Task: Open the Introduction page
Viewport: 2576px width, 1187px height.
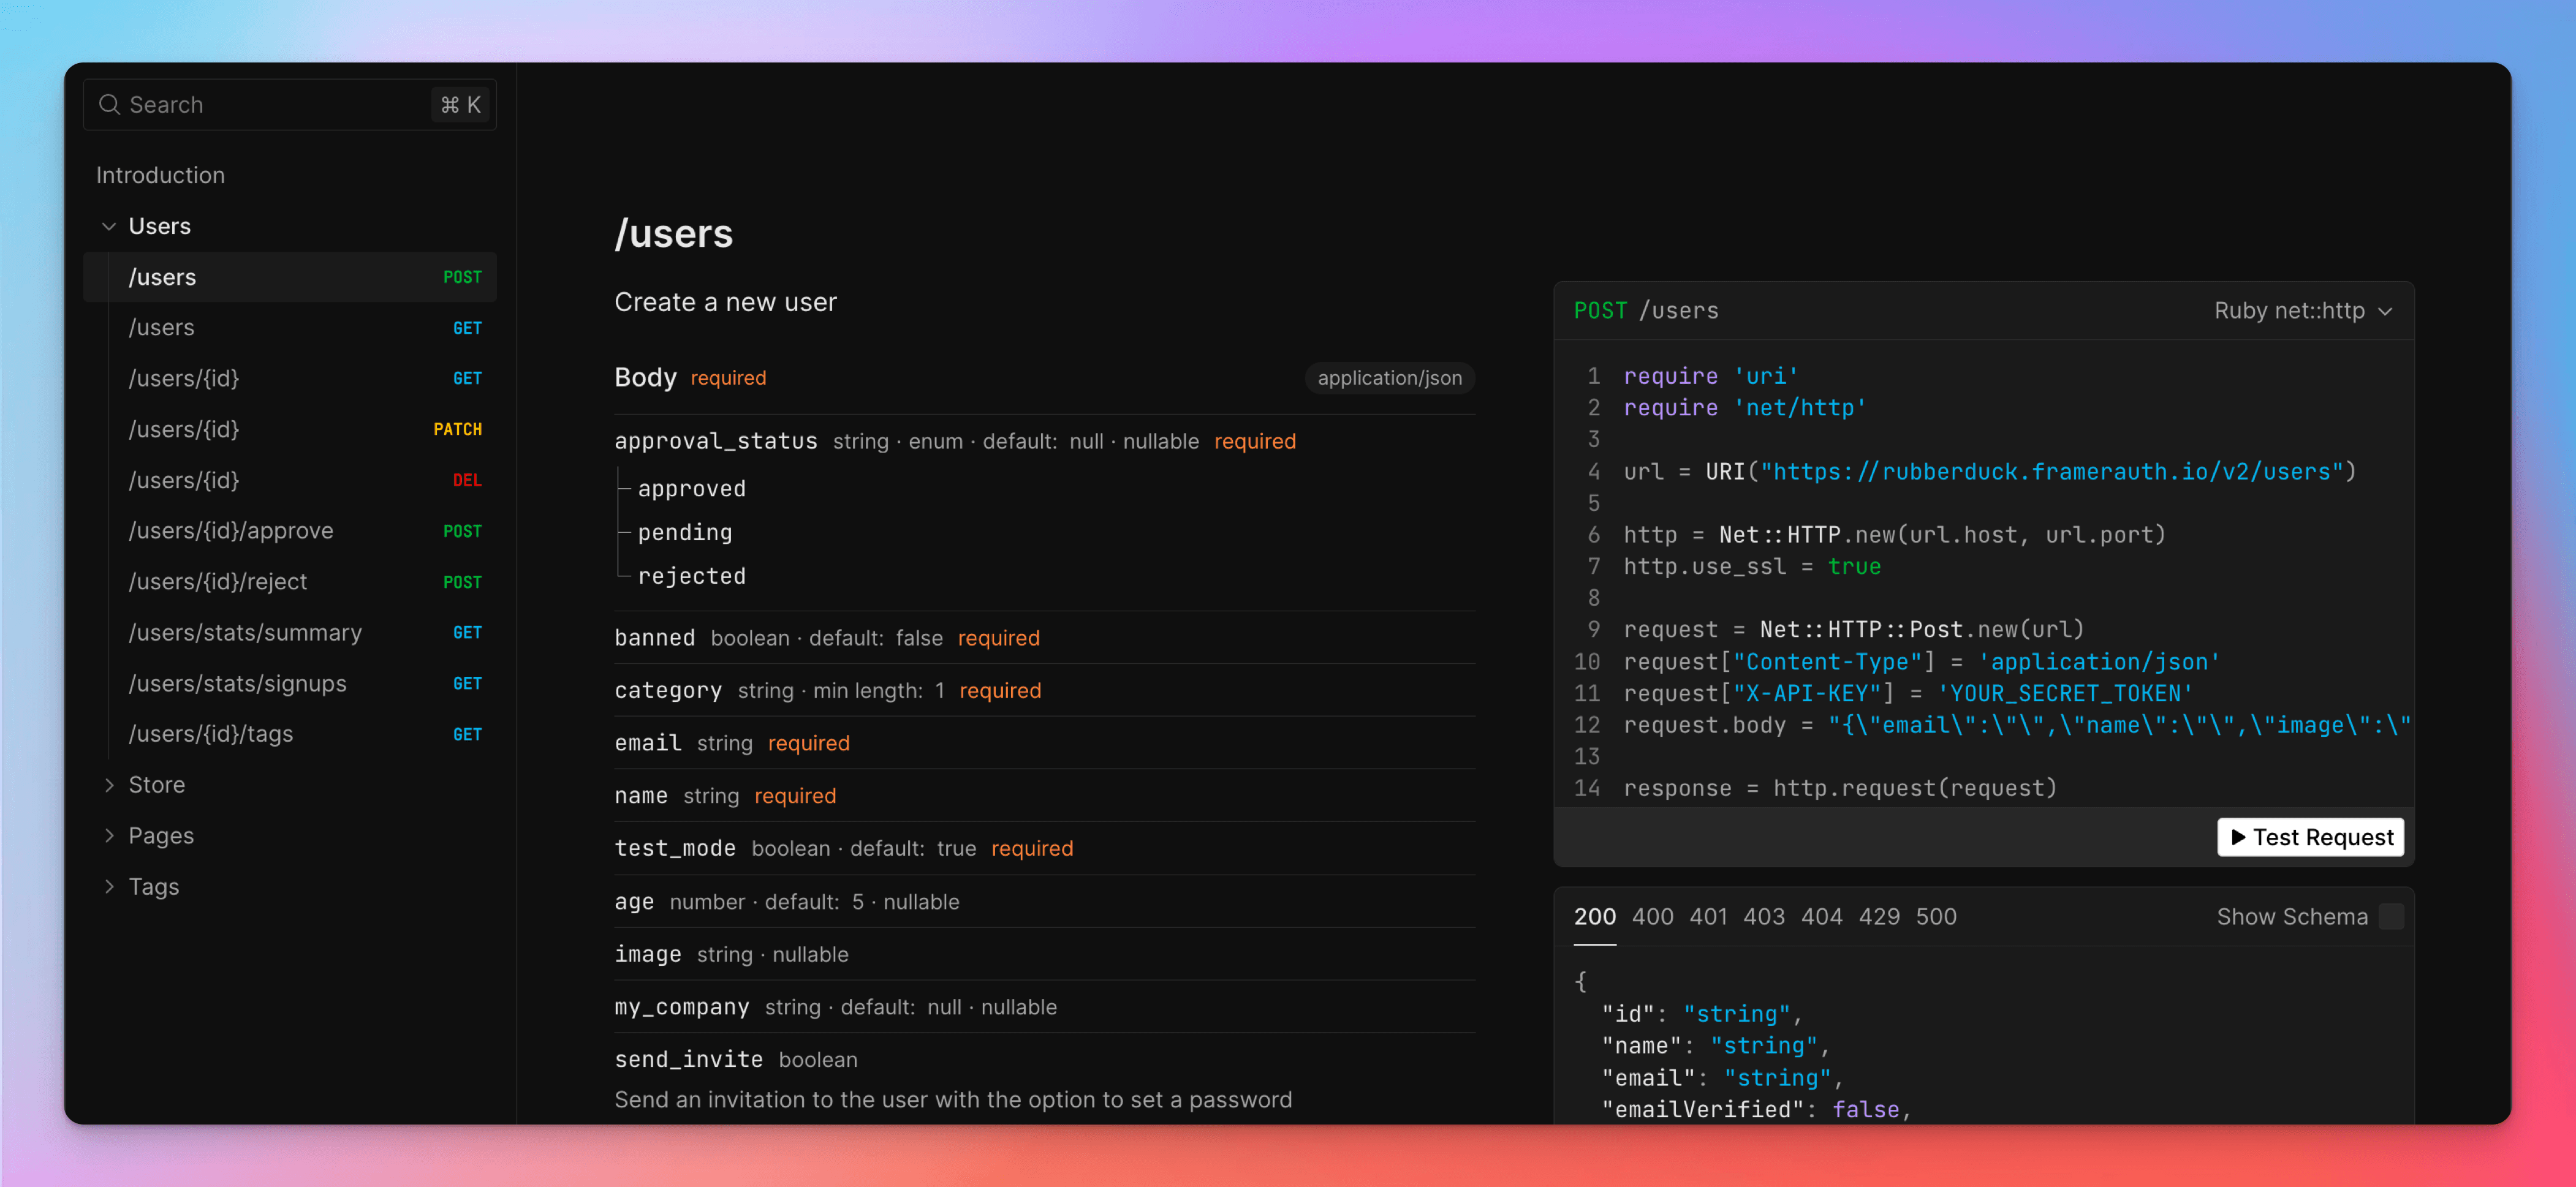Action: coord(160,175)
